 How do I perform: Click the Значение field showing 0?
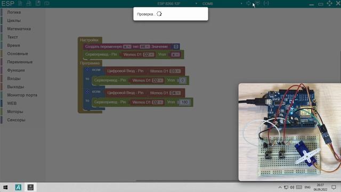(x=176, y=46)
